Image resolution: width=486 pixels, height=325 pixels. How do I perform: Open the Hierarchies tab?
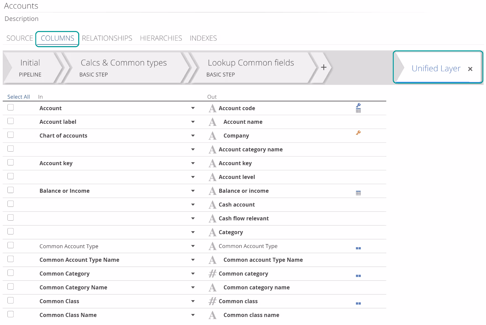click(161, 38)
